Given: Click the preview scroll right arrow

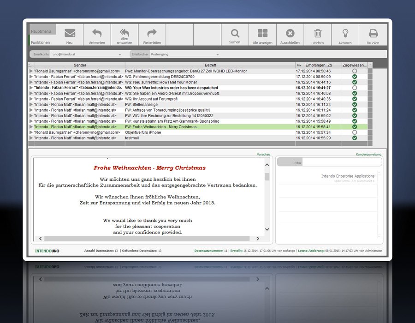Looking at the screenshot, I should point(257,239).
